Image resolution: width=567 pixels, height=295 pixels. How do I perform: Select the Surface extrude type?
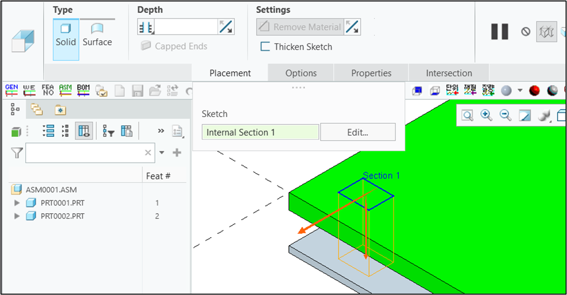pos(97,36)
